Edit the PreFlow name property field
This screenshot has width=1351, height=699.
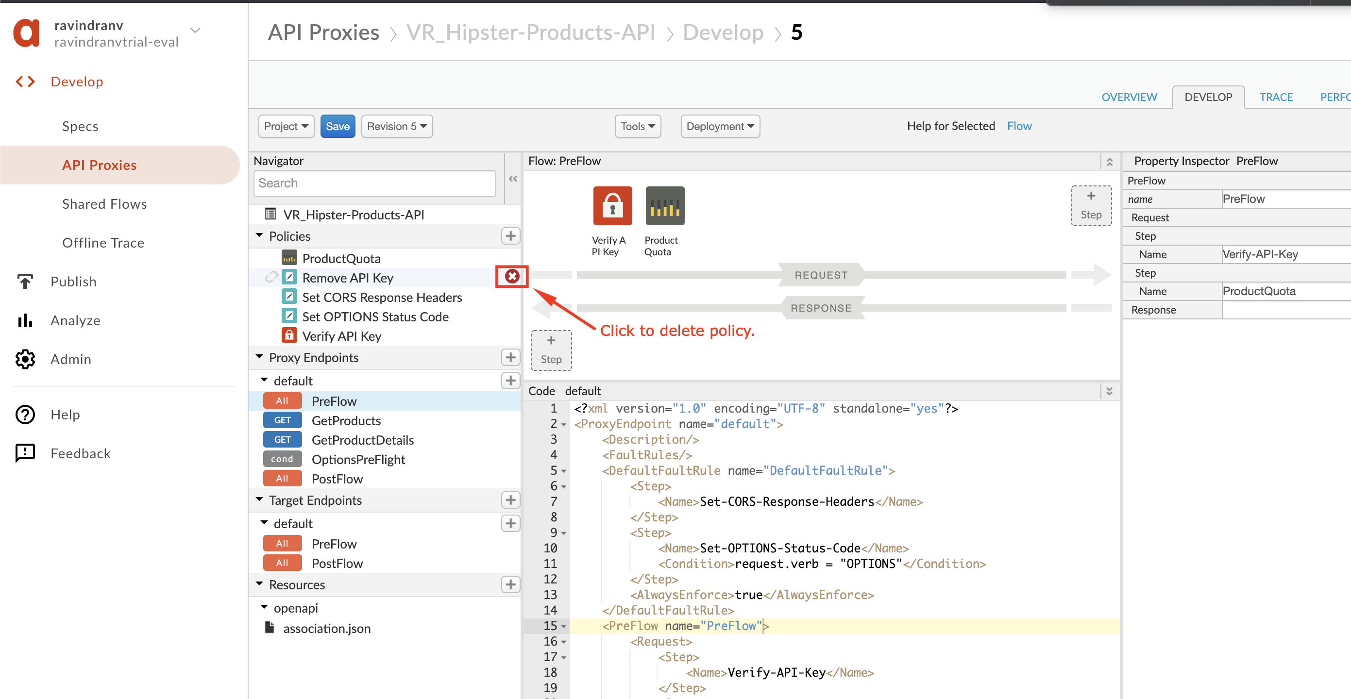tap(1286, 200)
